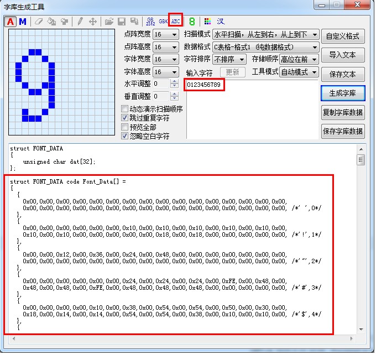This screenshot has height=355, width=376.
Task: Click the 'unsigned char dat[32];' line
Action: 59,162
